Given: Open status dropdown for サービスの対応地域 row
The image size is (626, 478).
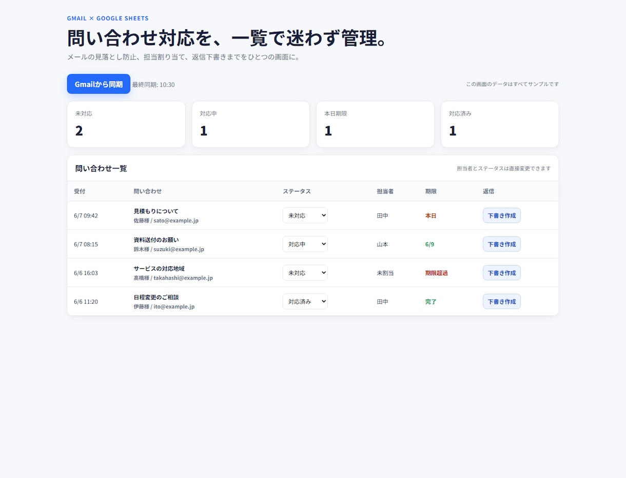Looking at the screenshot, I should pyautogui.click(x=305, y=273).
